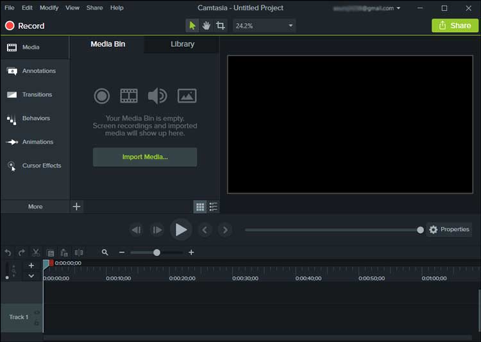Open the Transitions panel
481x342 pixels.
point(35,94)
